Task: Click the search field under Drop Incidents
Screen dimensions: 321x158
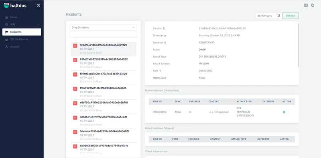Action: pyautogui.click(x=103, y=34)
